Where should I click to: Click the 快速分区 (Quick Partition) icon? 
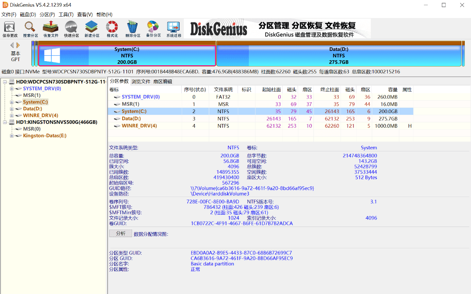[x=71, y=28]
